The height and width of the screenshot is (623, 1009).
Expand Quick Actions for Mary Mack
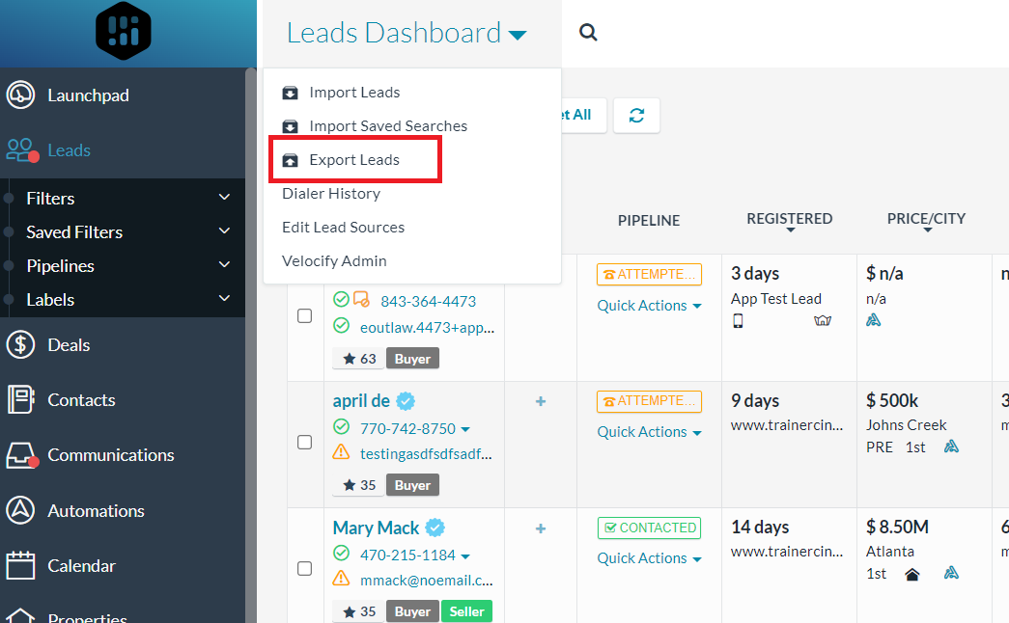[649, 557]
